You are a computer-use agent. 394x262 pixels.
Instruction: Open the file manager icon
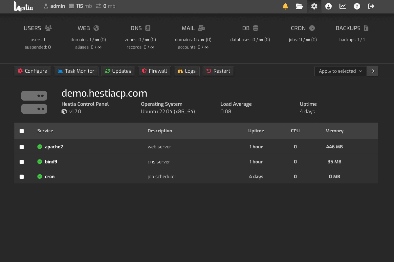[x=299, y=6]
